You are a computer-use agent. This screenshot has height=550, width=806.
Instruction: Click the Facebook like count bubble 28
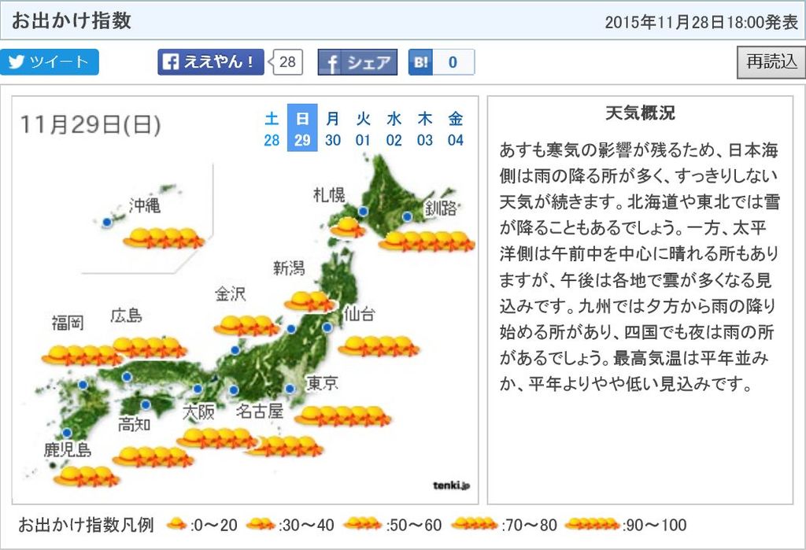click(x=287, y=62)
